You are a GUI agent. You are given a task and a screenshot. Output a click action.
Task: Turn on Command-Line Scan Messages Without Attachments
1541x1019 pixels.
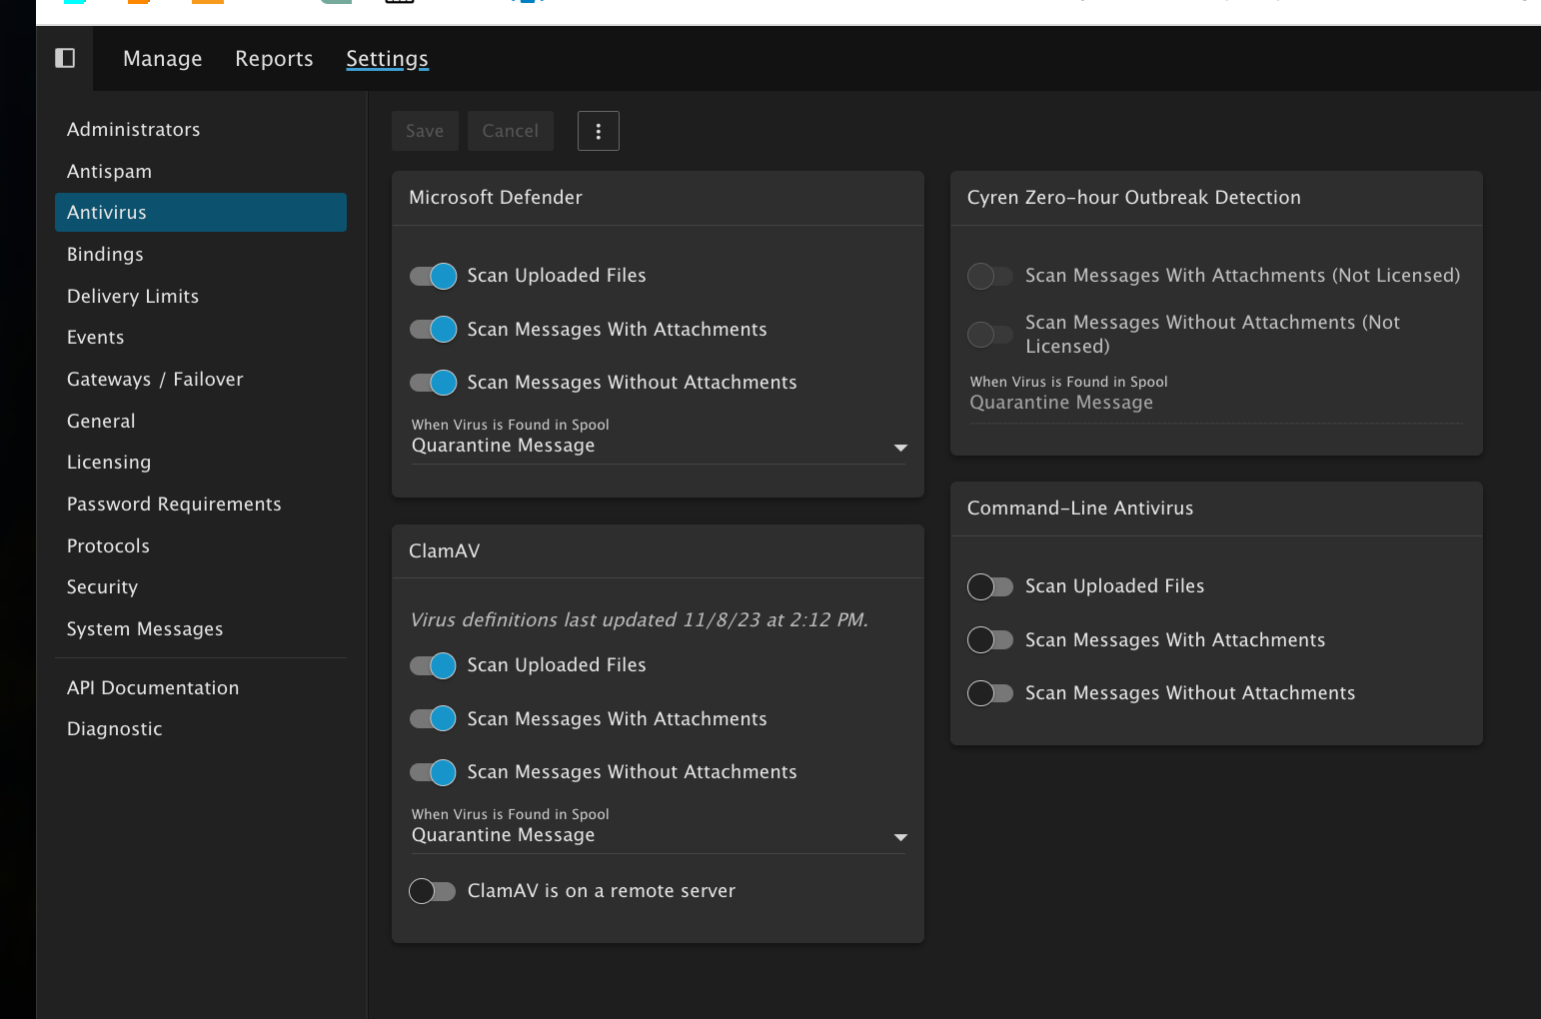coord(990,693)
